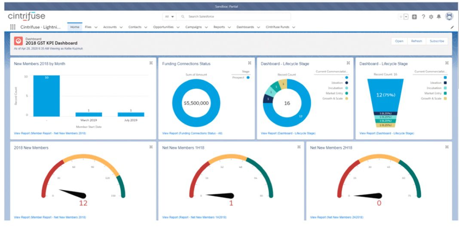Click the tallest bar showing 10 records

pos(46,96)
